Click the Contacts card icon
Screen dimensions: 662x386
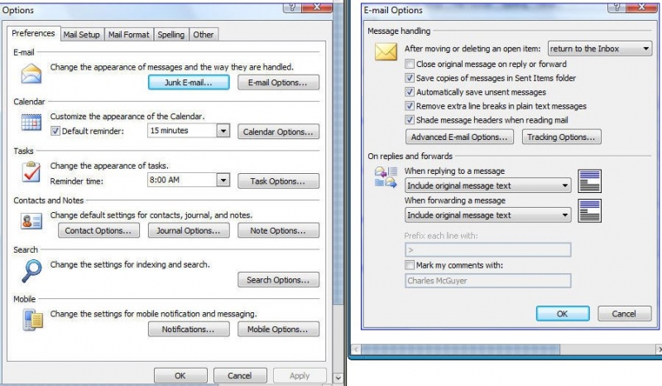[31, 221]
